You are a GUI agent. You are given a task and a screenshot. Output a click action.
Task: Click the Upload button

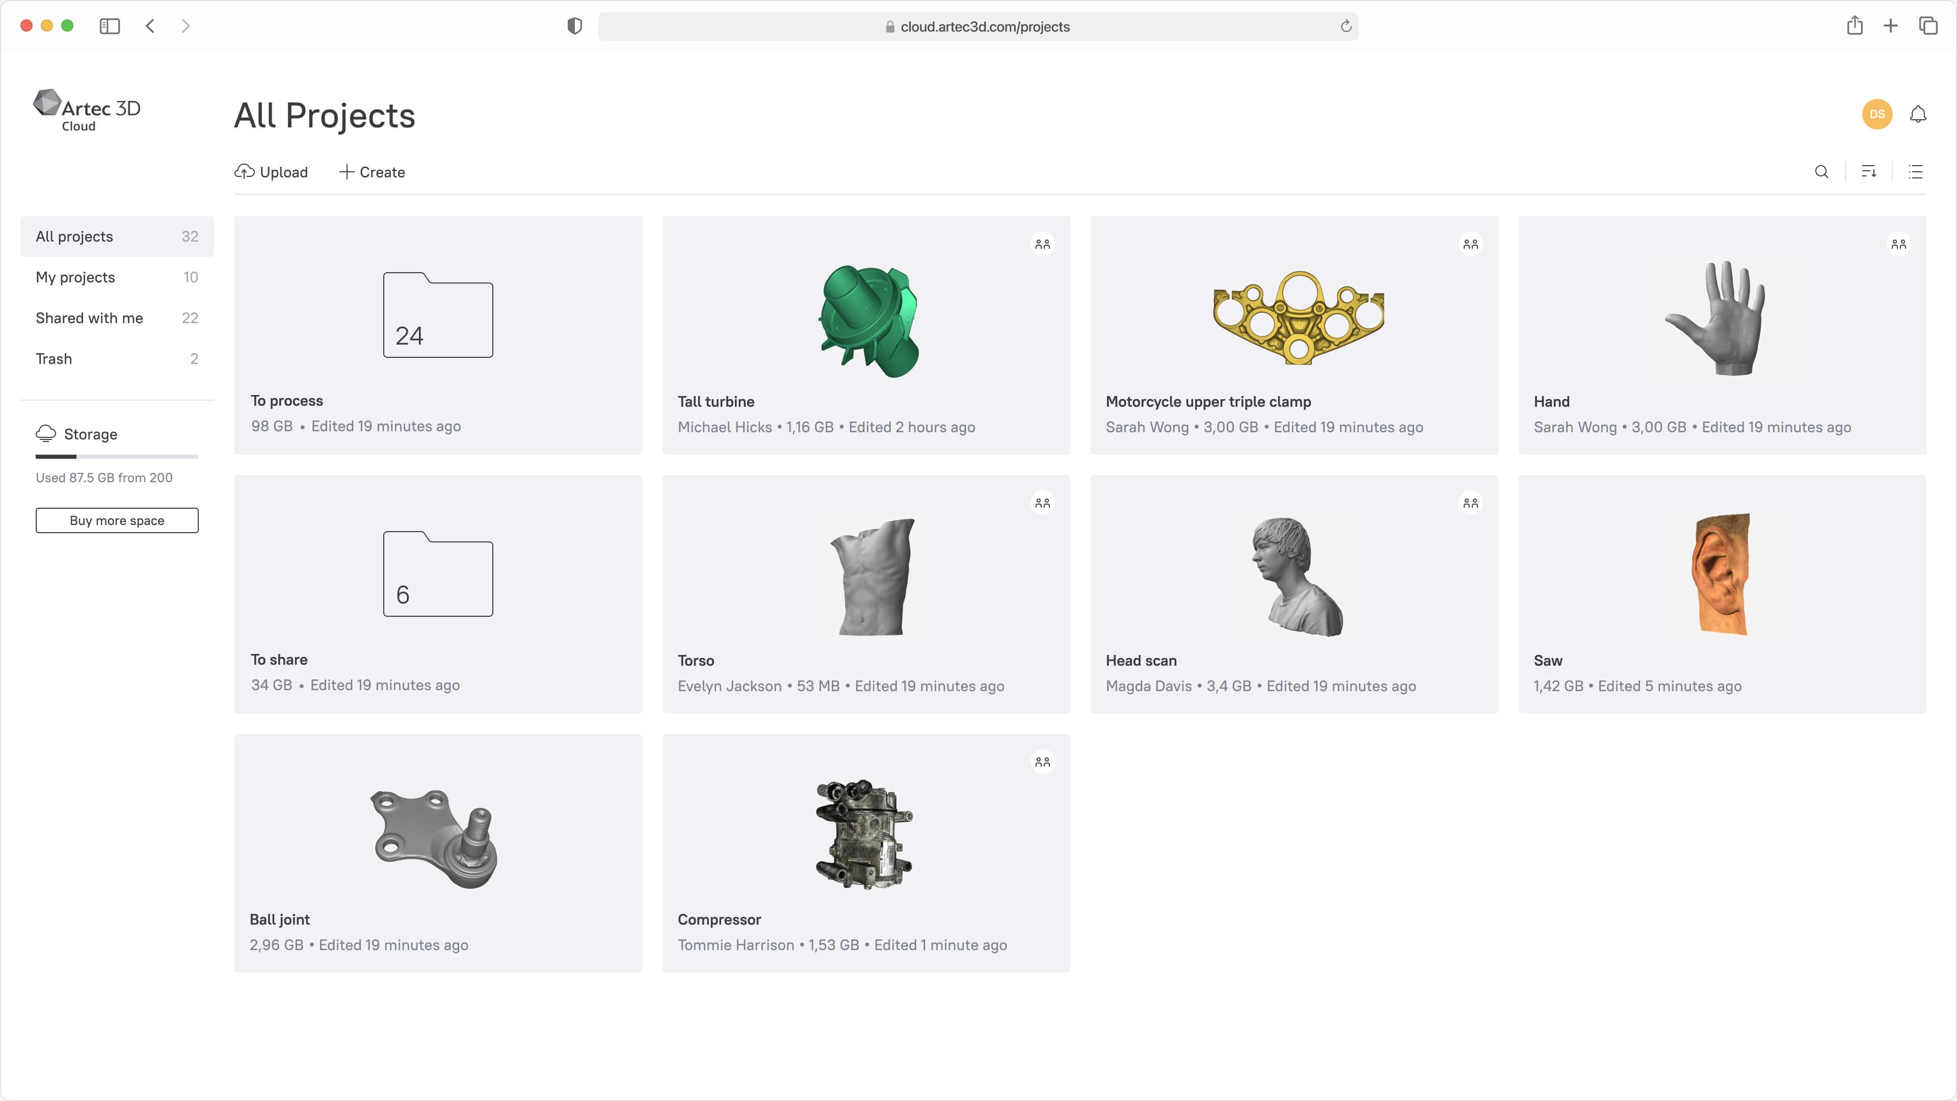coord(271,172)
